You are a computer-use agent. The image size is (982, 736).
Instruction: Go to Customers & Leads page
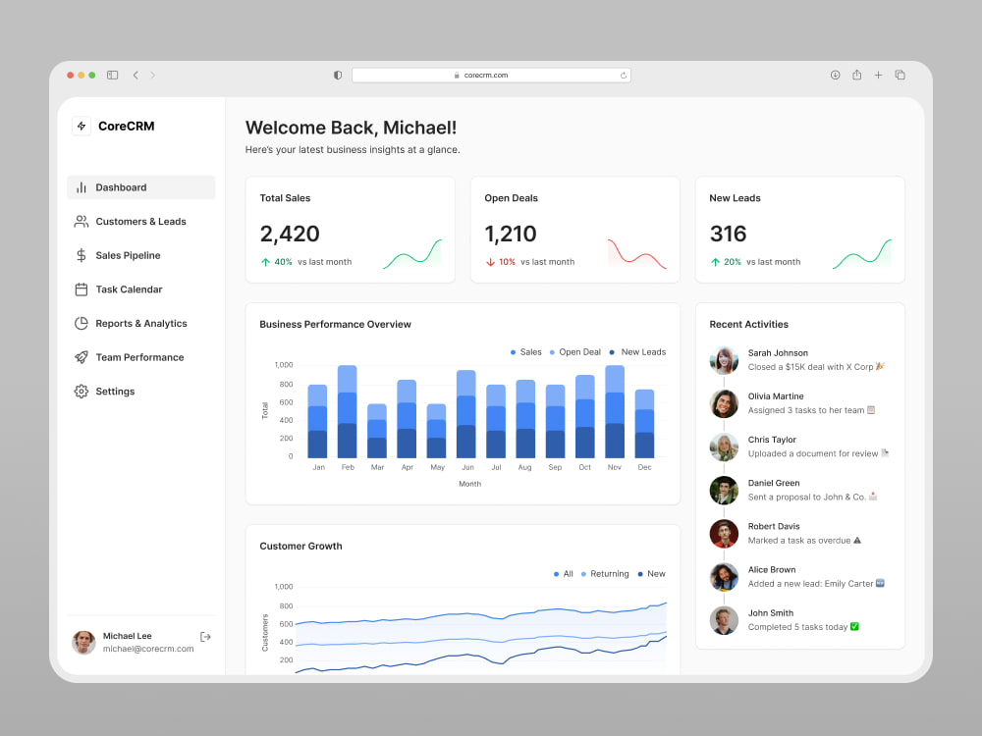tap(140, 222)
